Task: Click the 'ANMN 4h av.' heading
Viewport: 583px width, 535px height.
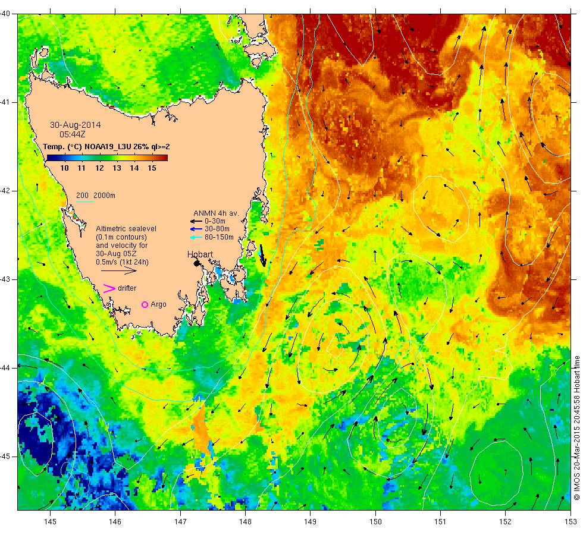Action: point(216,213)
